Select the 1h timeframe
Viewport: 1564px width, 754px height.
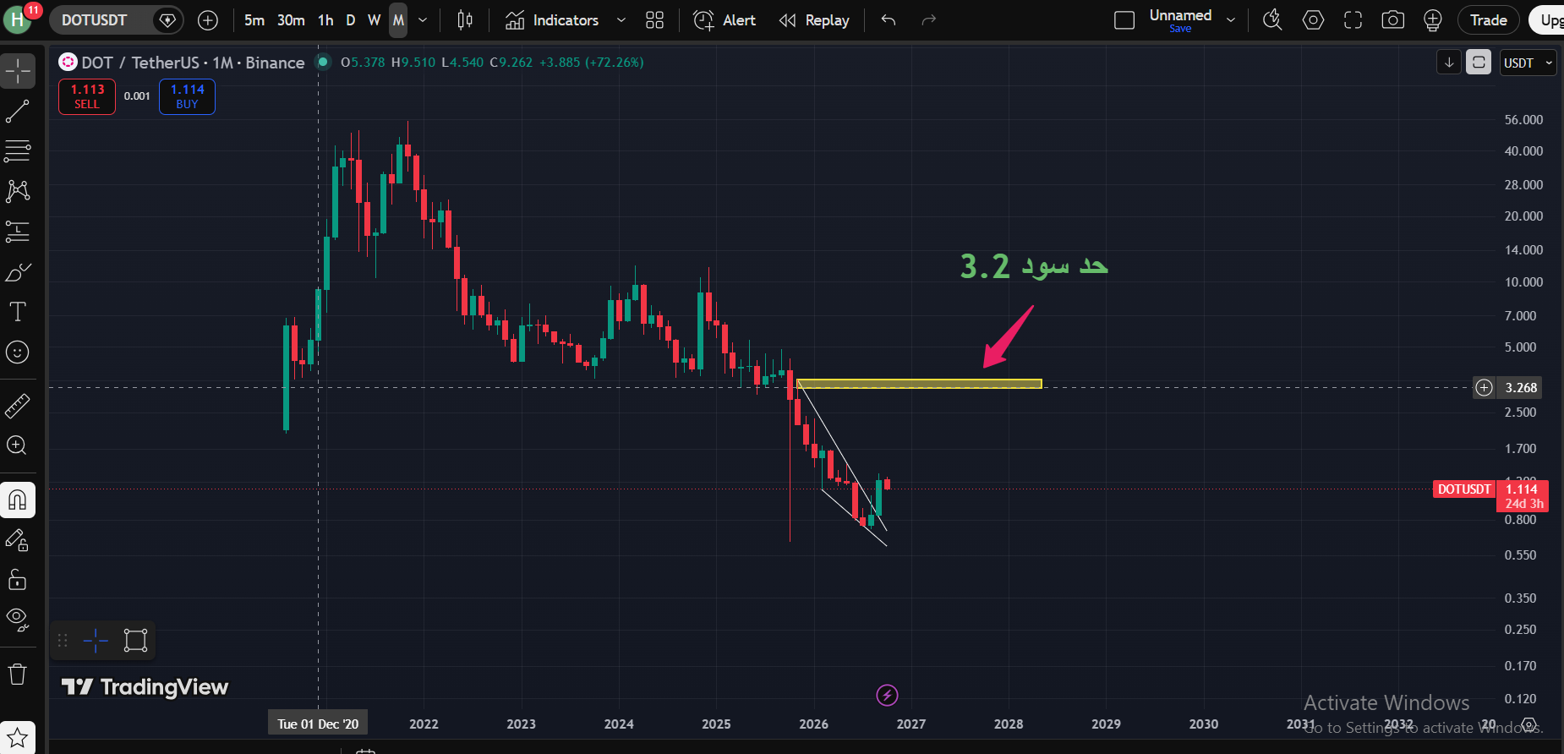coord(326,20)
